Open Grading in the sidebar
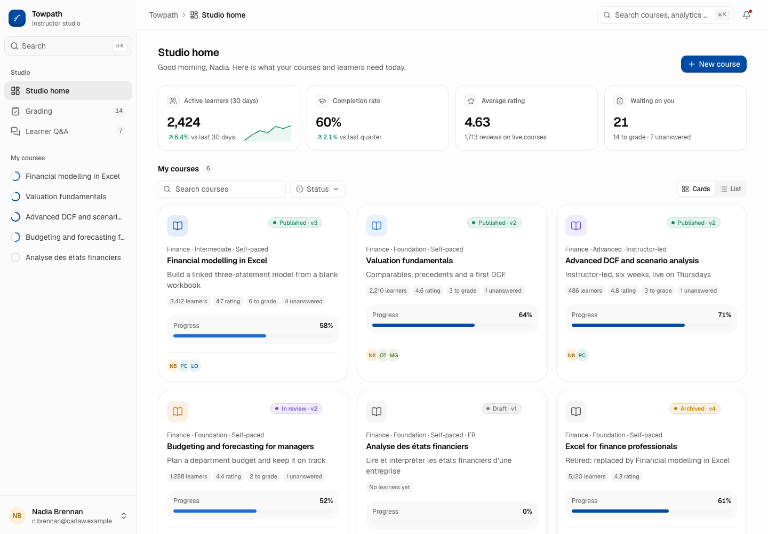 (x=68, y=111)
